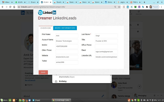Viewport: 164px width, 102px height.
Task: Click the First Name field
Action: pos(67,36)
